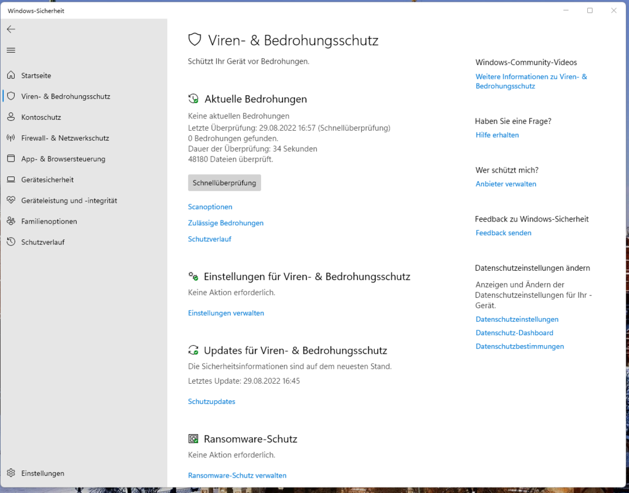Click 'Keine aktuellen Bedrohungen' text
The width and height of the screenshot is (629, 493).
[239, 116]
